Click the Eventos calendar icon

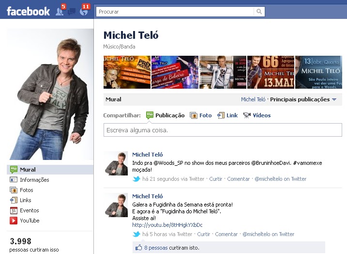tap(14, 210)
